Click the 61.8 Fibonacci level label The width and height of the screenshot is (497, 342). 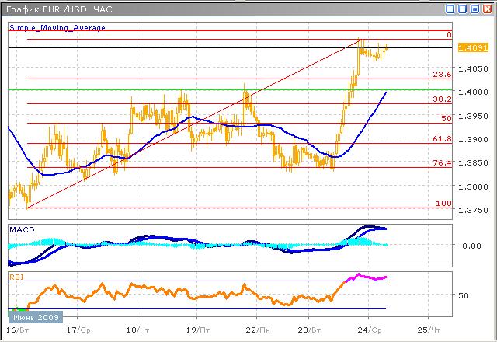click(x=442, y=138)
